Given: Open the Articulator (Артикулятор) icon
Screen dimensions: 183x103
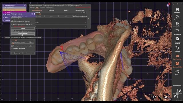Looking at the screenshot, I should (x=177, y=31).
